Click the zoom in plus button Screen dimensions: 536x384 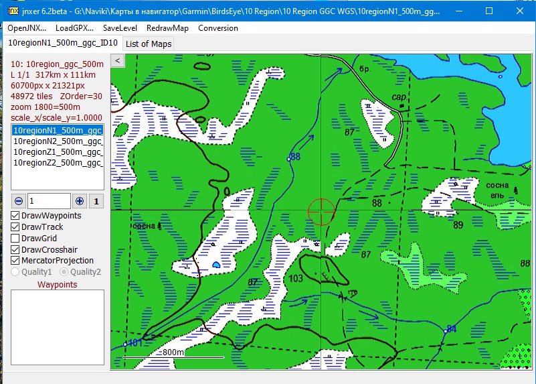(x=80, y=201)
